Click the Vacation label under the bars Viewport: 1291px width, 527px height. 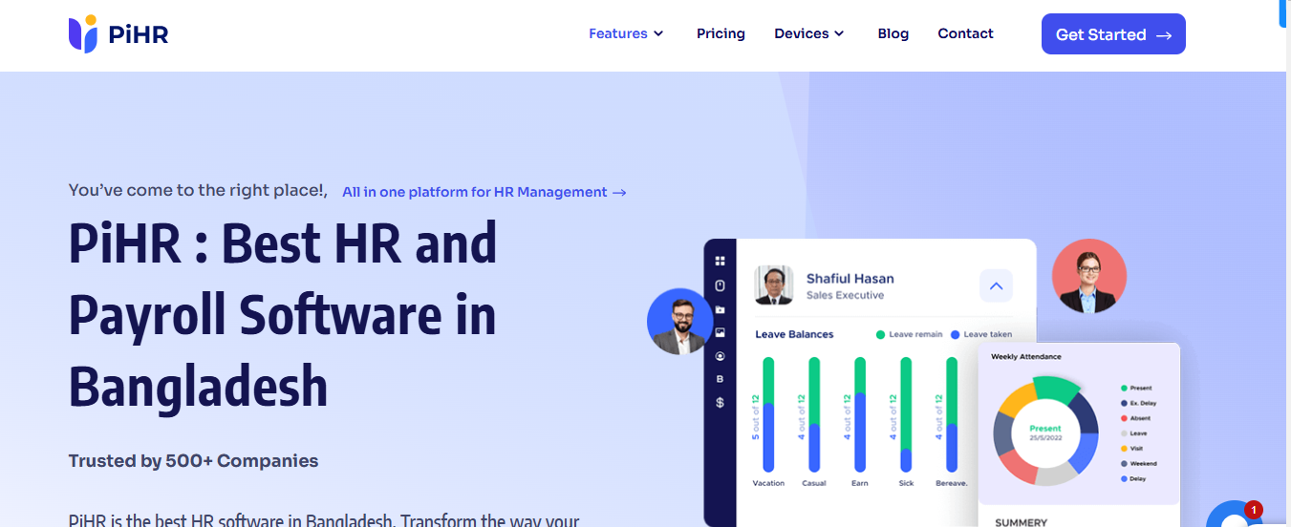coord(768,483)
